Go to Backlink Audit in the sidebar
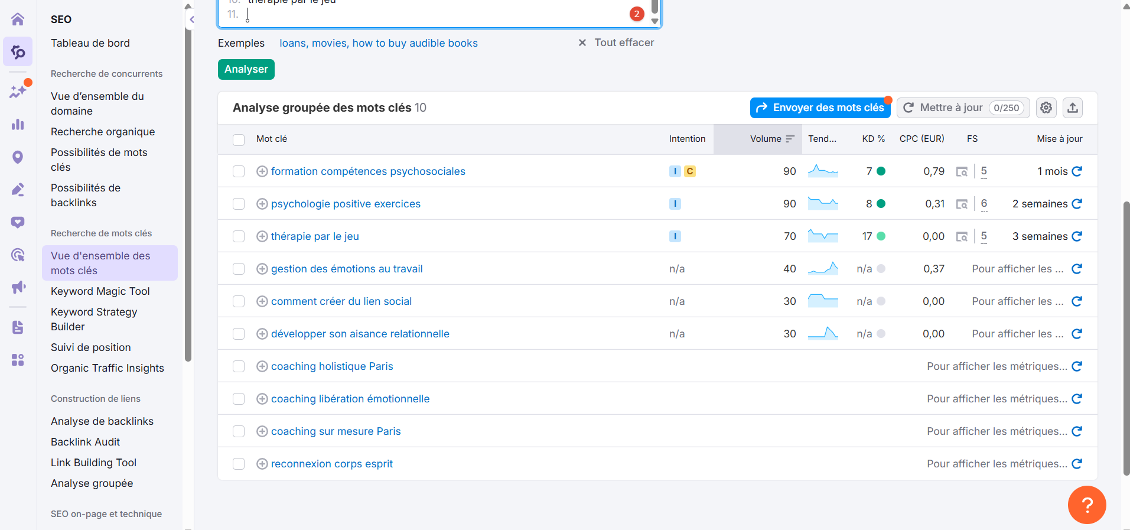 click(86, 442)
